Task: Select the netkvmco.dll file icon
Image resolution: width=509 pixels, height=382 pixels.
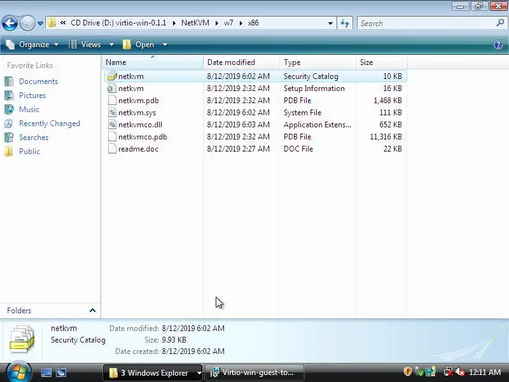Action: tap(112, 124)
